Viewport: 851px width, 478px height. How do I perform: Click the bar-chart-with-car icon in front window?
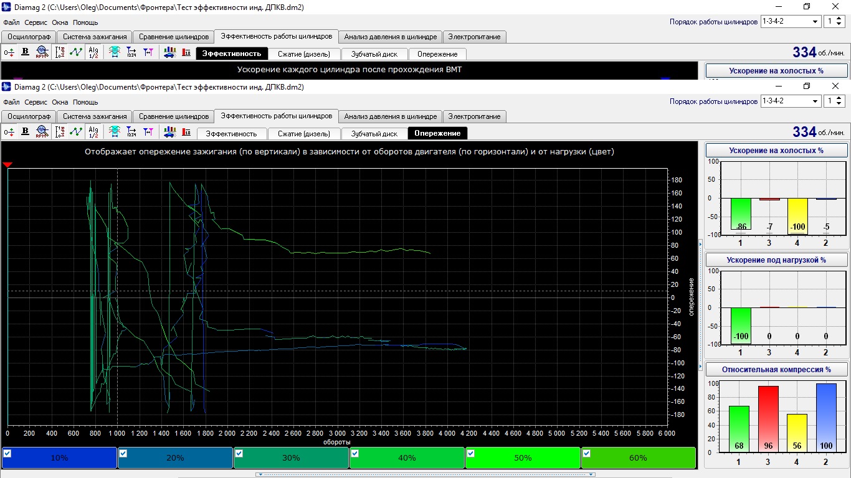(x=169, y=132)
